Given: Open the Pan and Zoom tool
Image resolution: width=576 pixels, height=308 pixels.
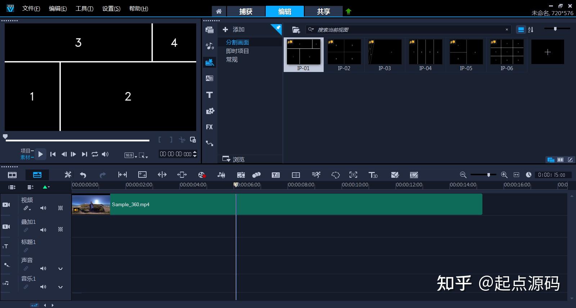Looking at the screenshot, I should [x=354, y=175].
